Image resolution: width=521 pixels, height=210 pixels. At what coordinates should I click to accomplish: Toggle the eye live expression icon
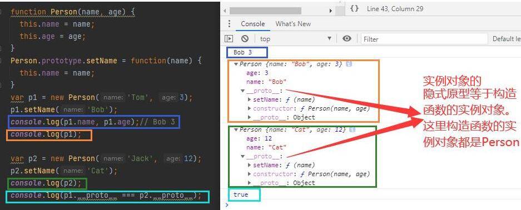347,39
